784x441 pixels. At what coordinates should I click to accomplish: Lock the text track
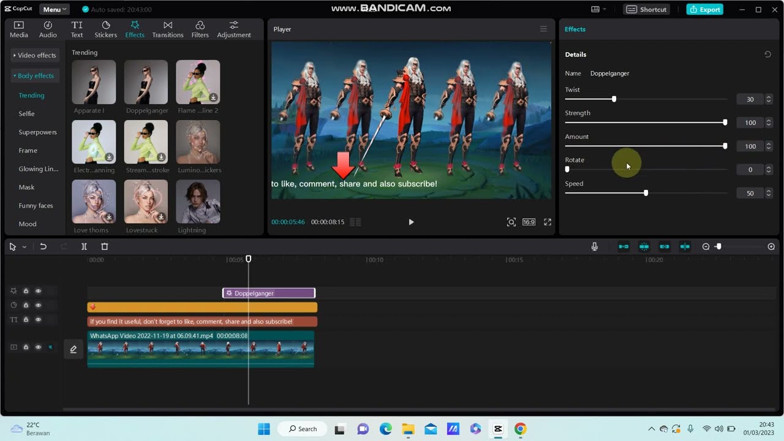pyautogui.click(x=26, y=320)
